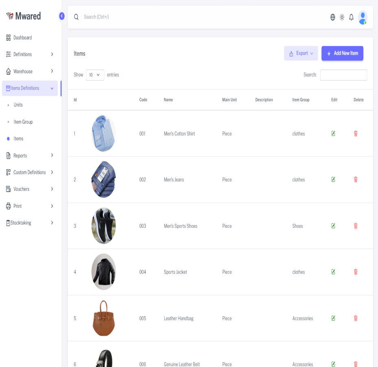The image size is (378, 367).
Task: Open the Dashboard menu item
Action: click(x=23, y=38)
